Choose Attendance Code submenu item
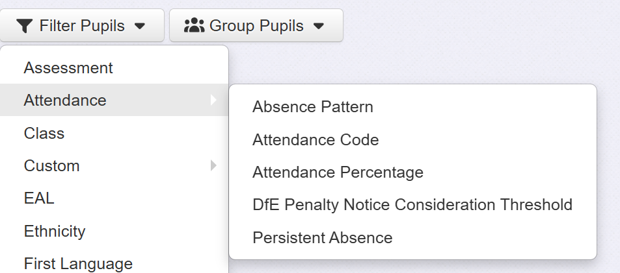 [316, 139]
